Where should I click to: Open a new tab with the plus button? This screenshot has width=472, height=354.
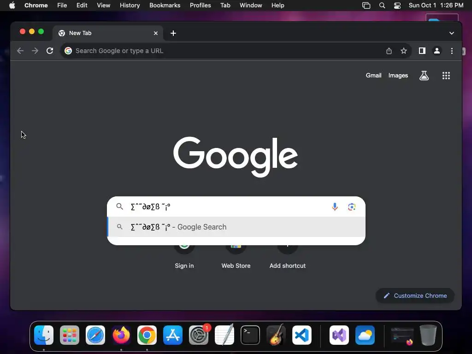(173, 33)
